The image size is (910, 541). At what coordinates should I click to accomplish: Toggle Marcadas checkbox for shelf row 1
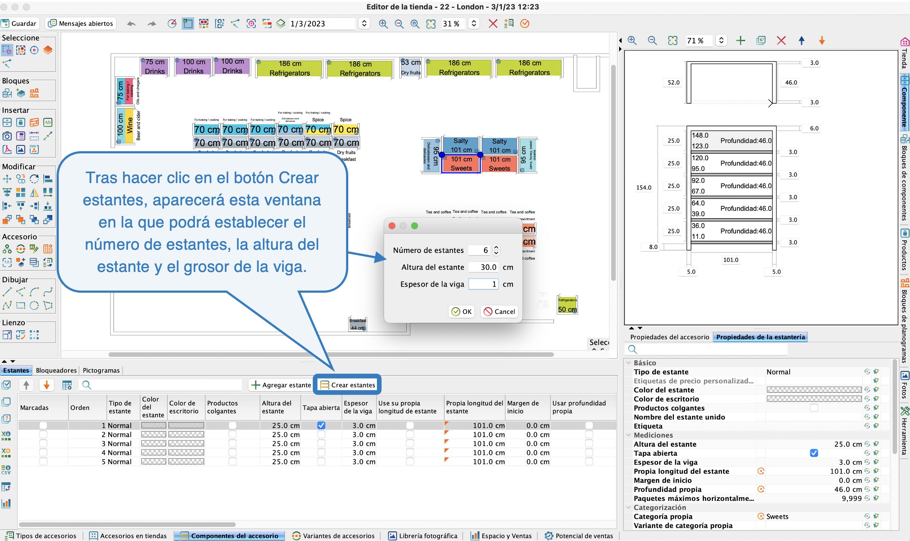[x=43, y=425]
